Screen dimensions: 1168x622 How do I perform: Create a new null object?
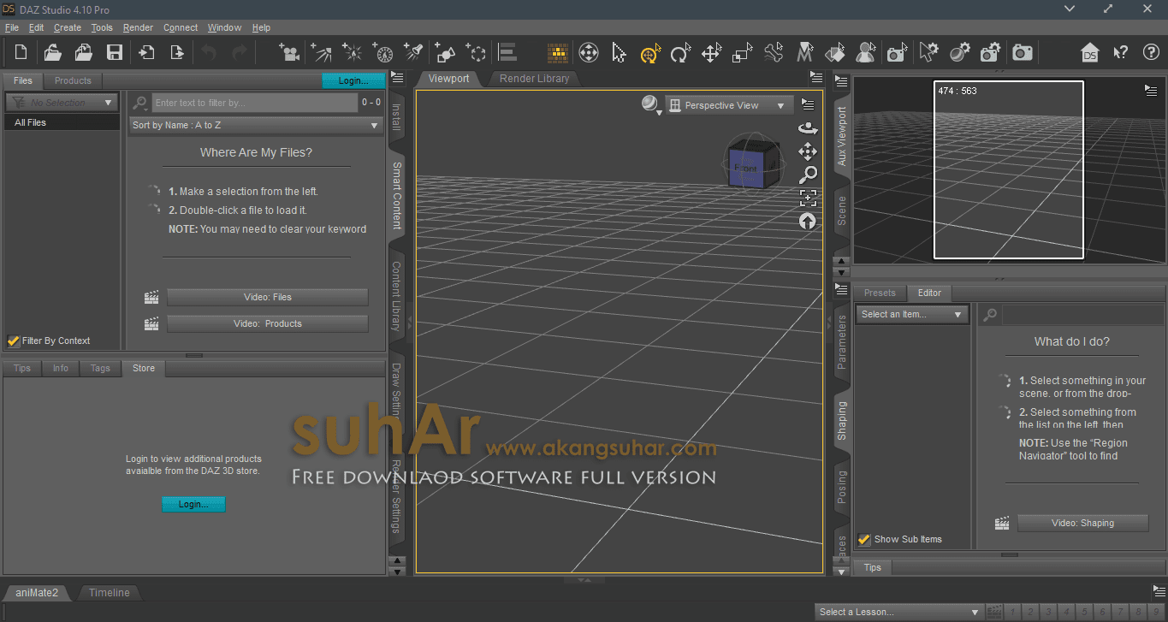(477, 53)
